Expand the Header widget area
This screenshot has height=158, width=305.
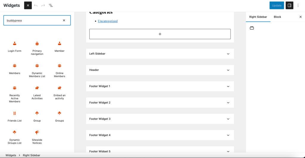pyautogui.click(x=160, y=70)
